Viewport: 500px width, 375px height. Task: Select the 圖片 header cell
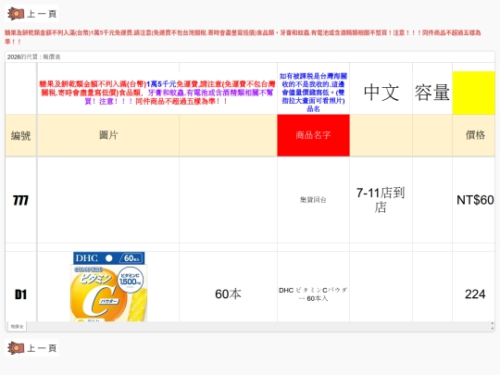pyautogui.click(x=108, y=135)
